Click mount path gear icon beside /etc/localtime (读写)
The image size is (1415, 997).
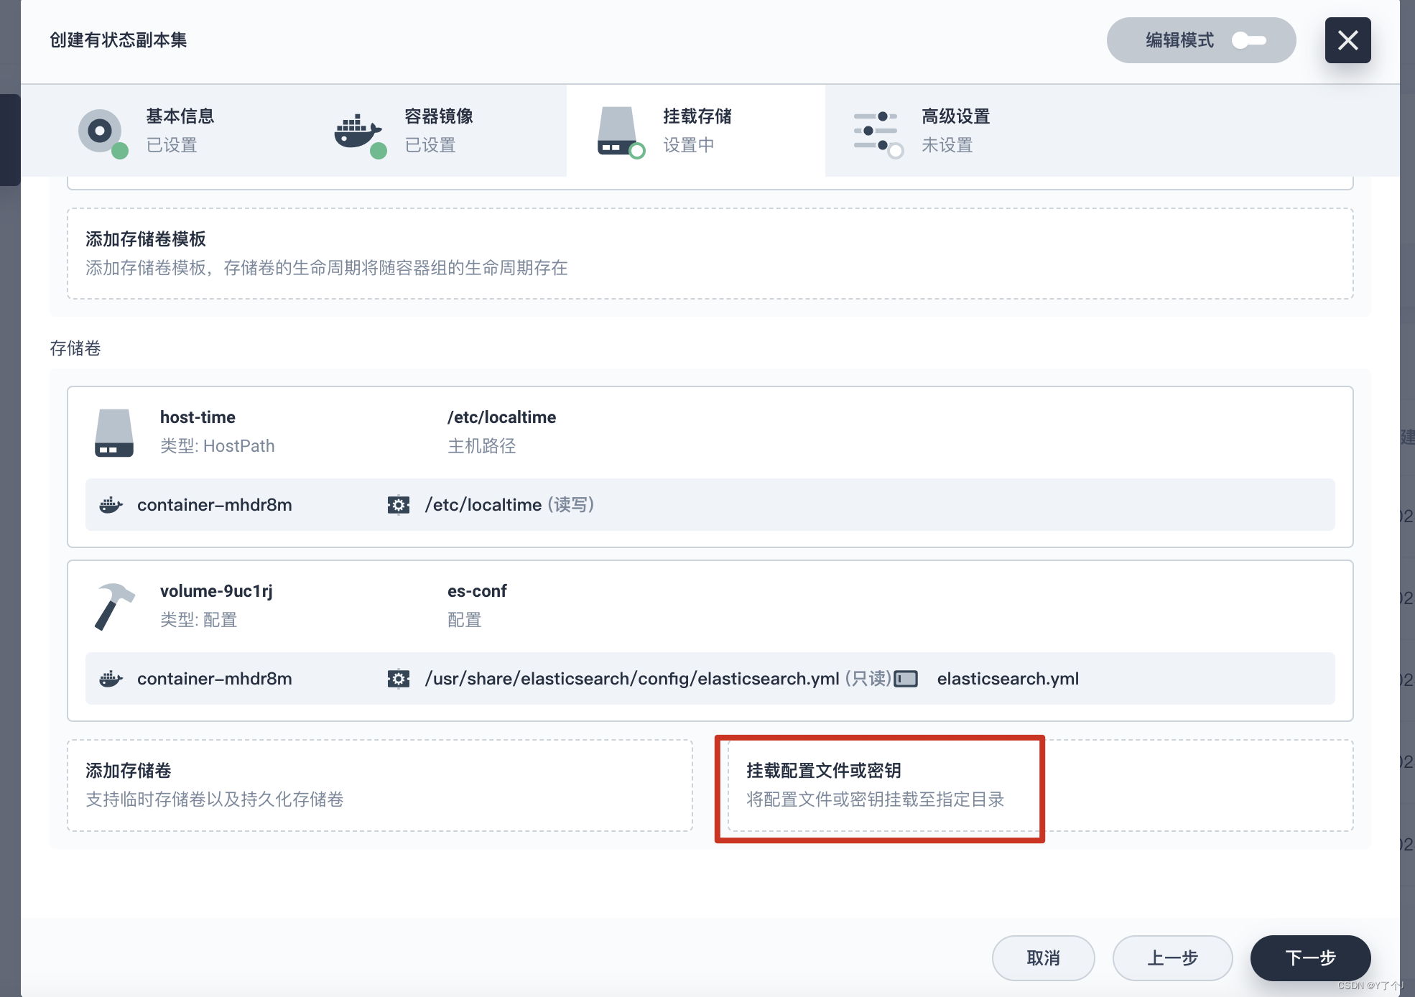pyautogui.click(x=398, y=505)
